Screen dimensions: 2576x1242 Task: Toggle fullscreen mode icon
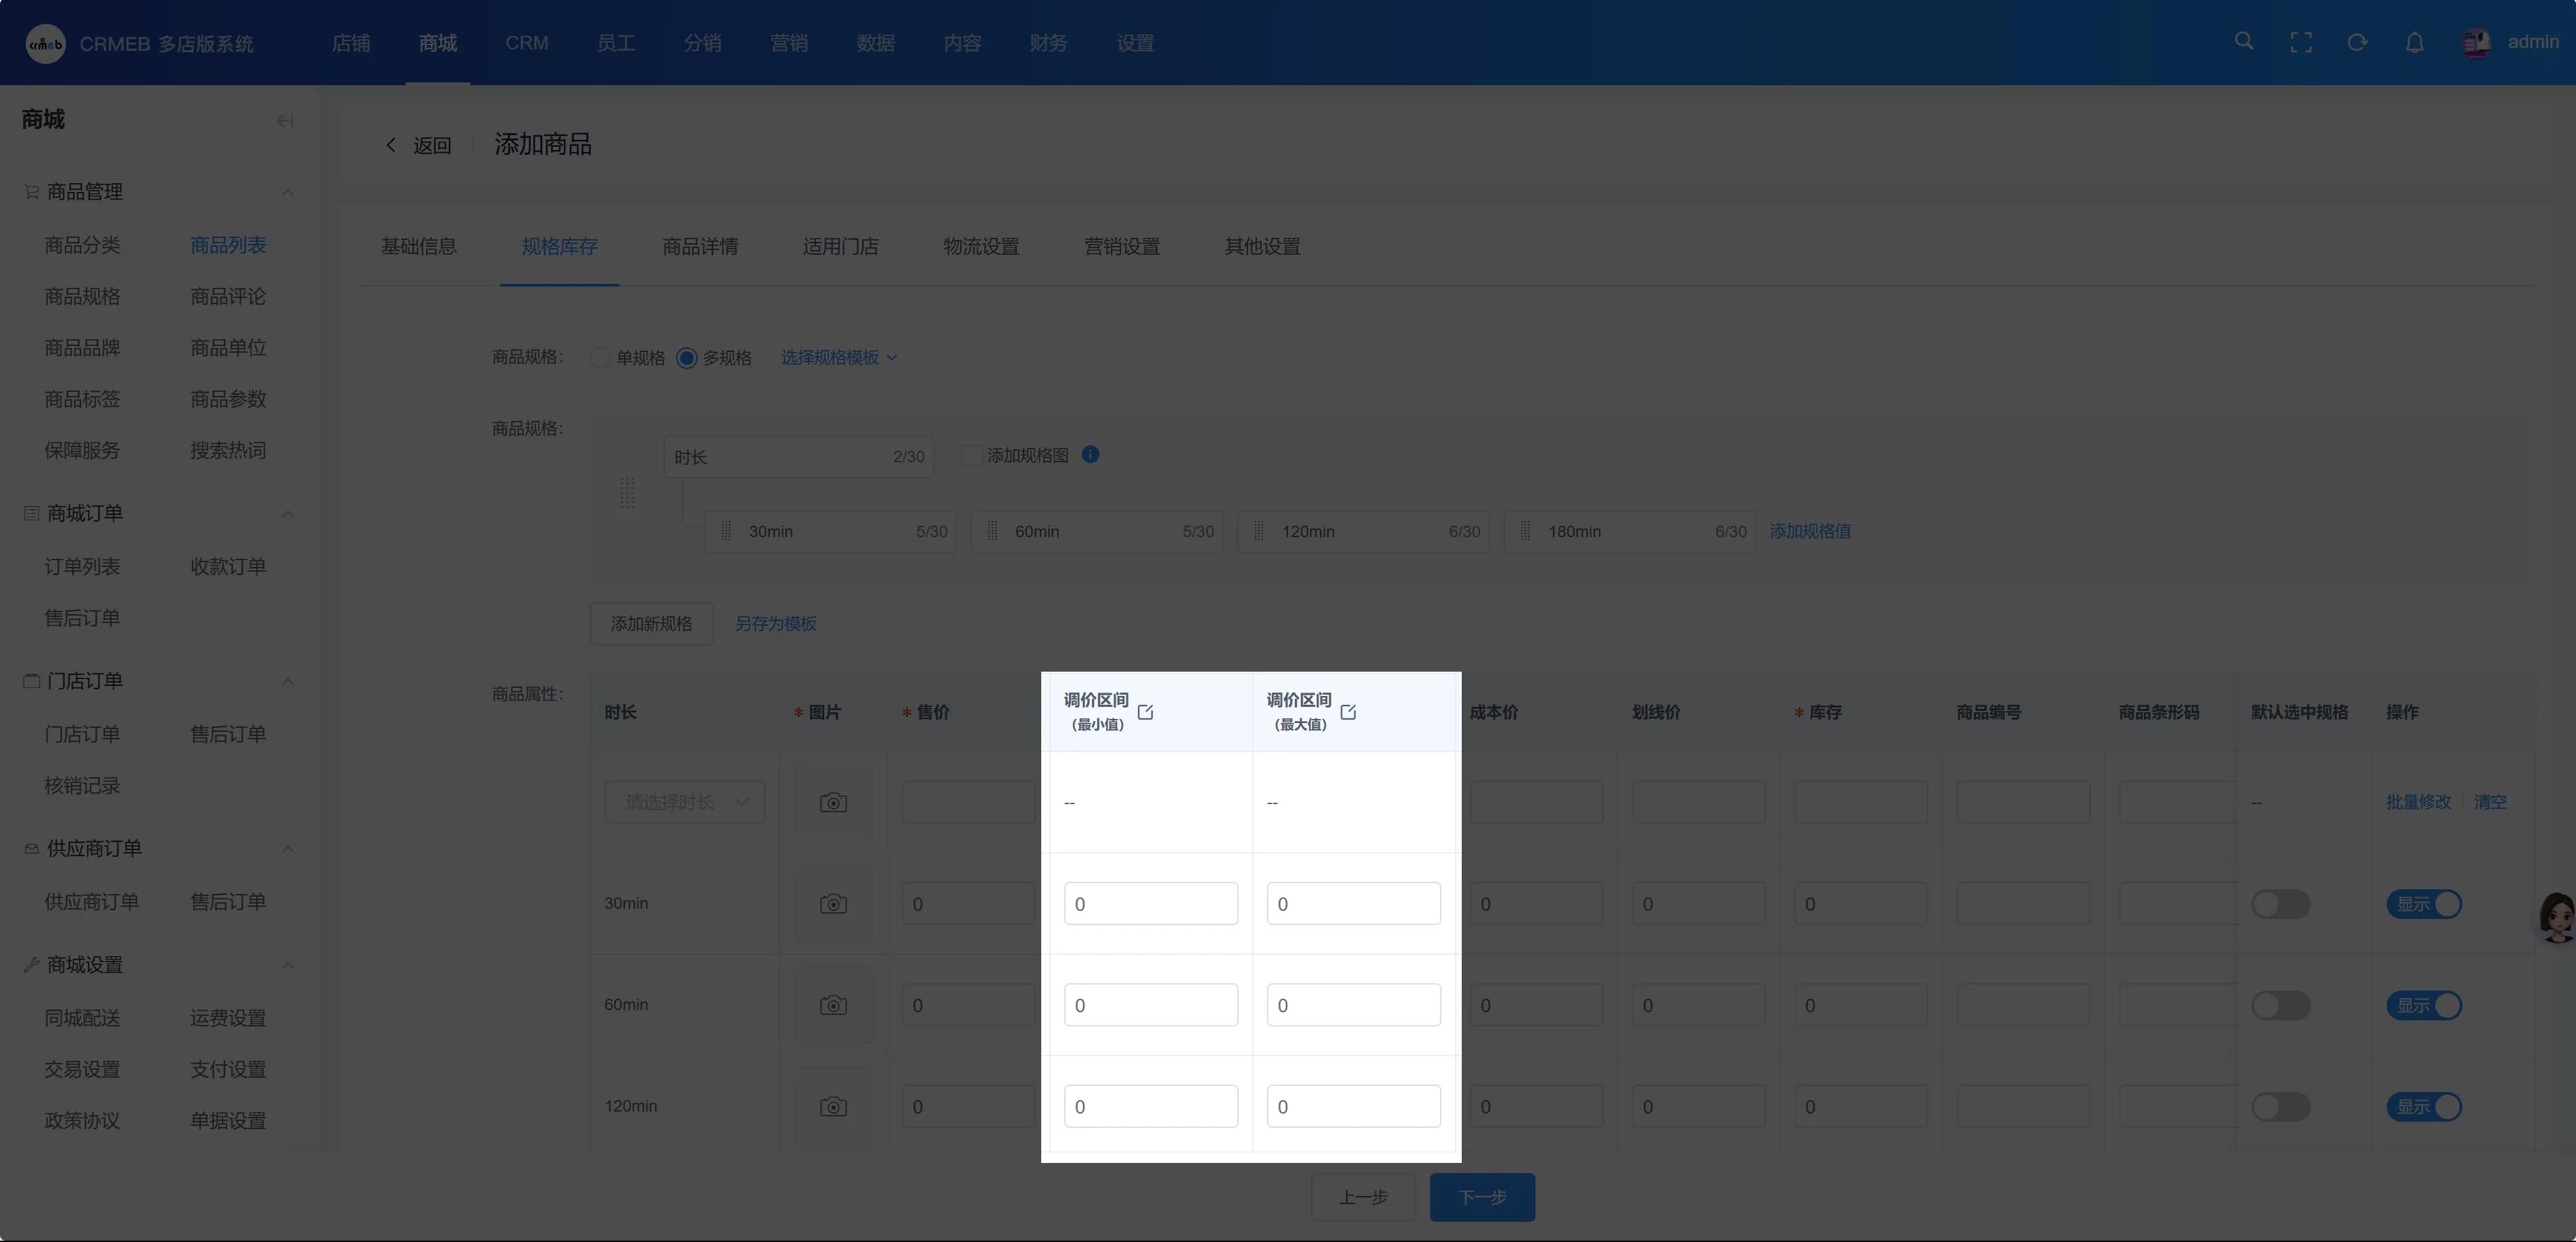(2301, 42)
